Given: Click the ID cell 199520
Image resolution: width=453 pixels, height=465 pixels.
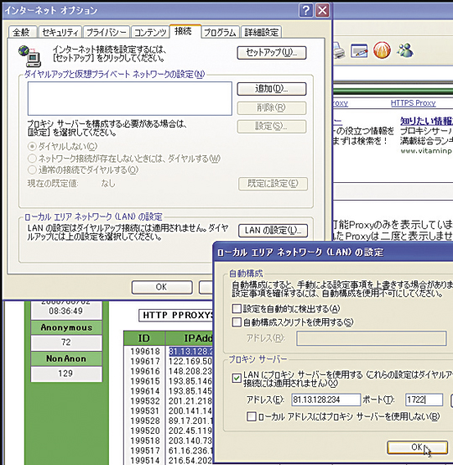Looking at the screenshot, I should pos(145,431).
